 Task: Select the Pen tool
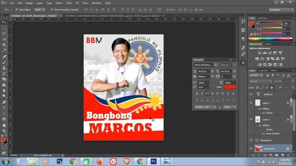click(4, 102)
